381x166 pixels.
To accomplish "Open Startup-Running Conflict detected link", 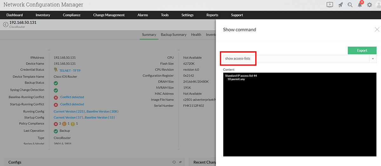I will tap(72, 104).
